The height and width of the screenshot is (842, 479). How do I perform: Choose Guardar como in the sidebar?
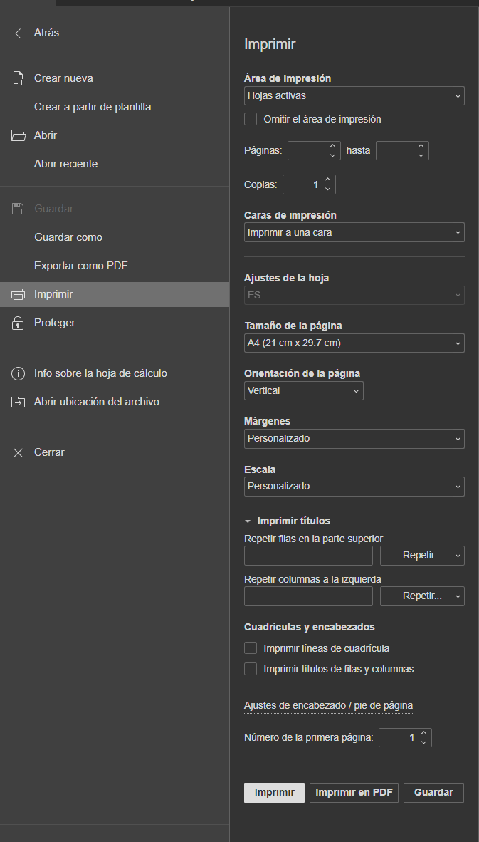68,237
